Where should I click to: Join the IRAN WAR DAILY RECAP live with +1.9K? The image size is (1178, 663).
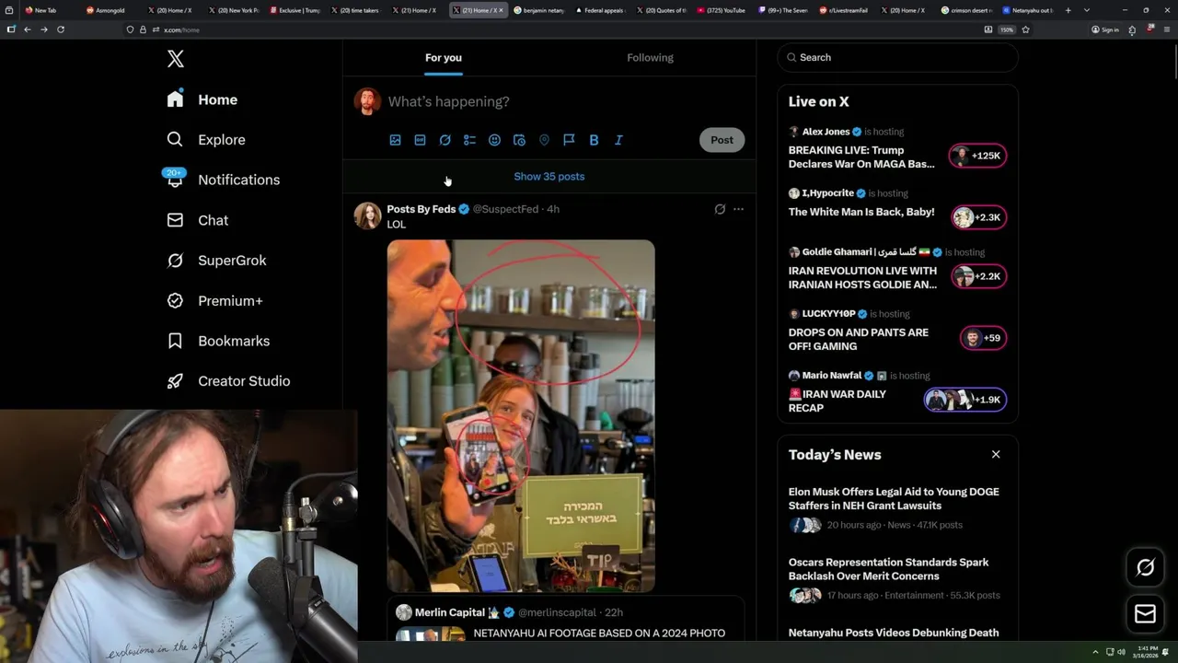click(965, 400)
